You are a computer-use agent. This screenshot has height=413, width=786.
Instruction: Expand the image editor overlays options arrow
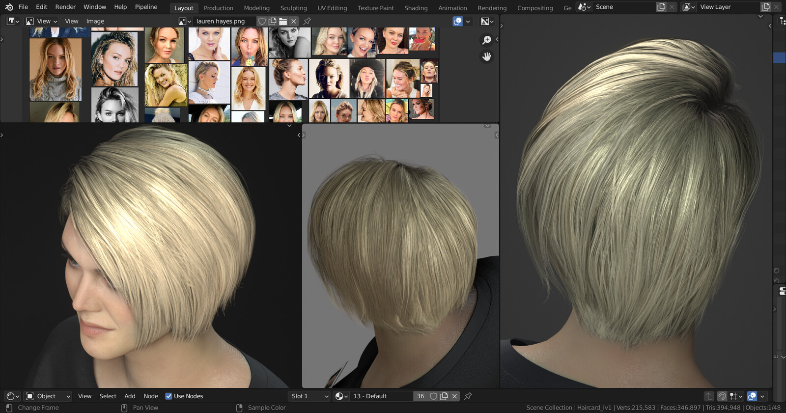coord(468,21)
